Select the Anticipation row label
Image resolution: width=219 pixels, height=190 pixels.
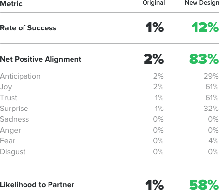coord(20,76)
